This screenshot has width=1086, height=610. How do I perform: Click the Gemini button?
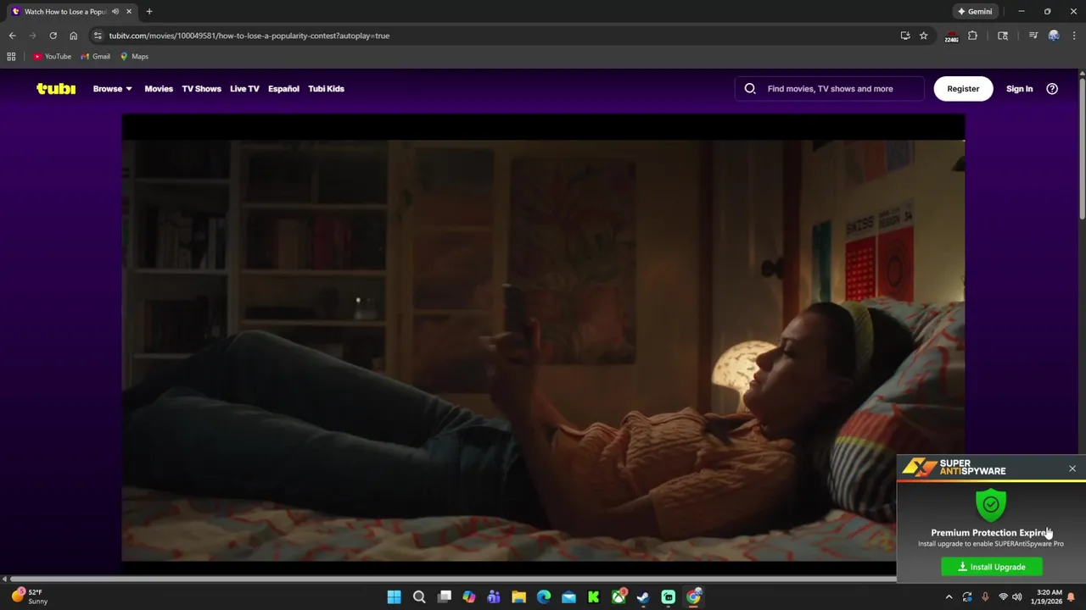(x=975, y=11)
